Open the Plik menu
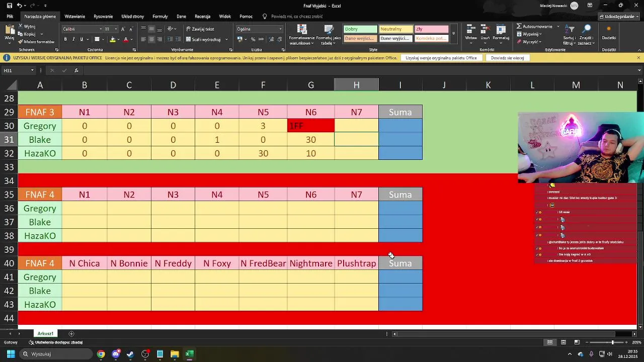 pyautogui.click(x=10, y=17)
